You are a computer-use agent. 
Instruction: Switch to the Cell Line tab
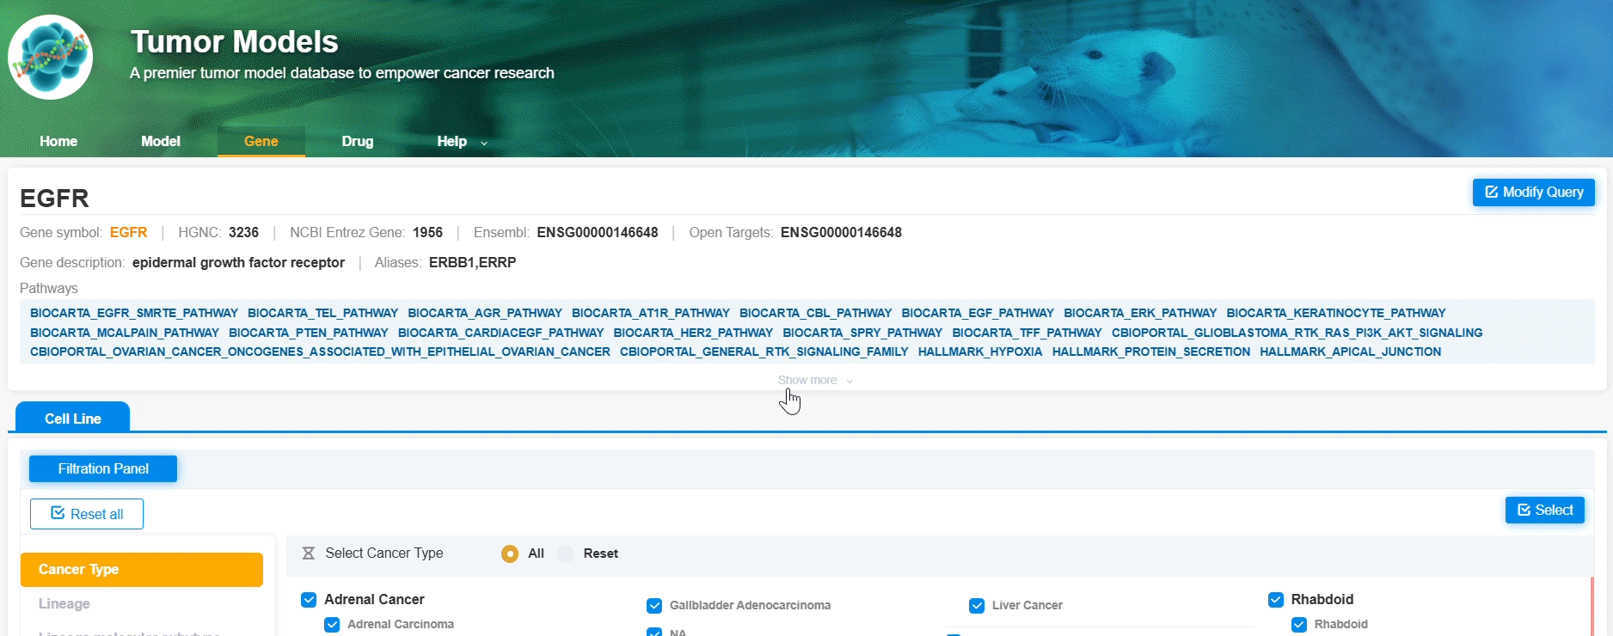tap(73, 419)
